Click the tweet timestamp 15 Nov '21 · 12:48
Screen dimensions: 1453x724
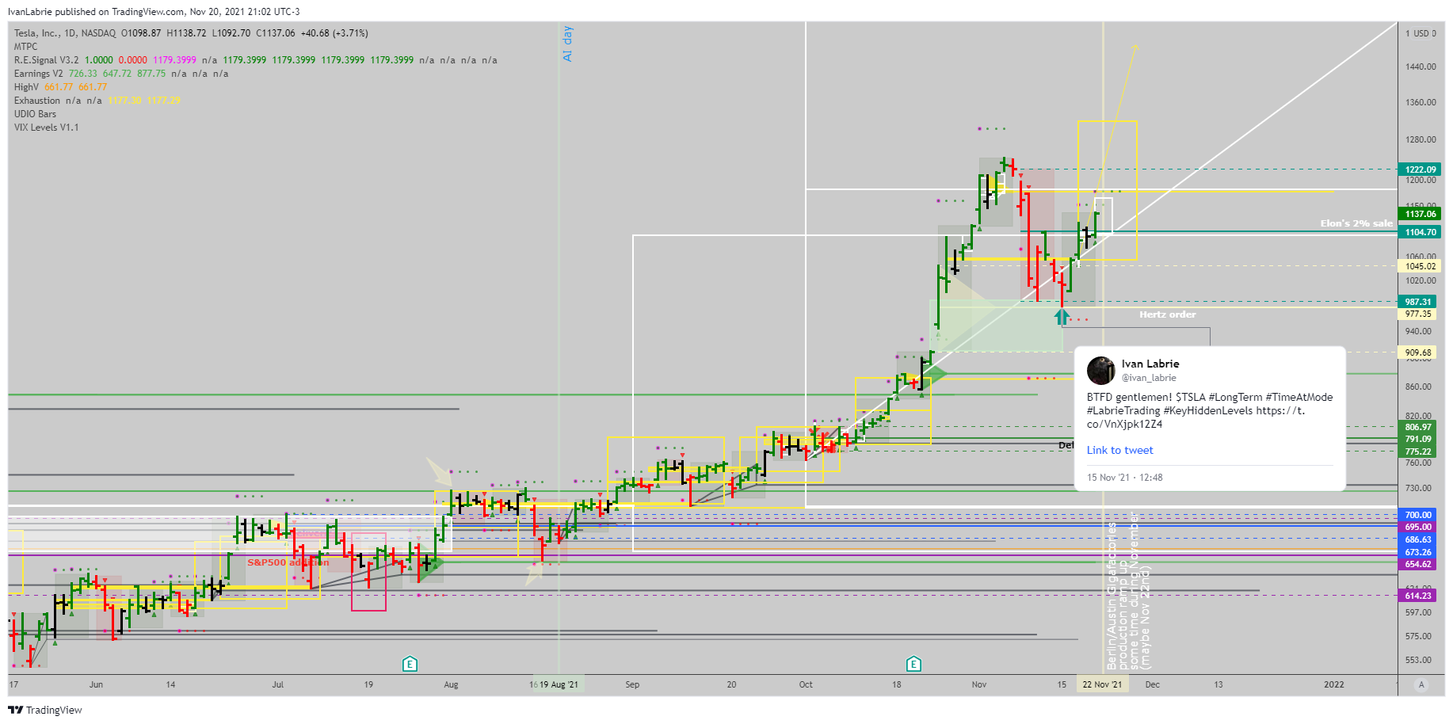1125,477
